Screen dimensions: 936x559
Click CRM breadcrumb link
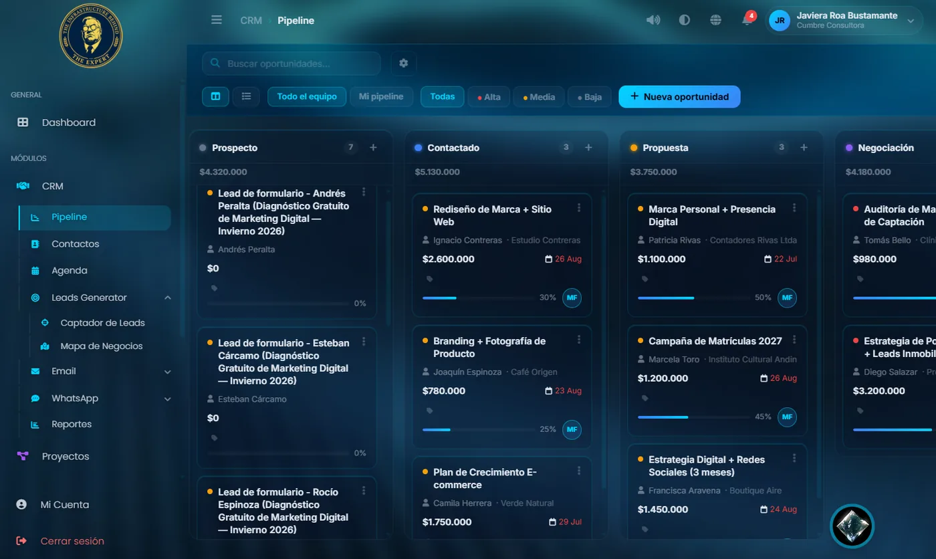[251, 20]
